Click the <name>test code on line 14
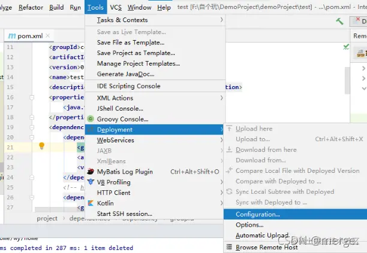Viewport: 367px width, 253px height. 66,77
